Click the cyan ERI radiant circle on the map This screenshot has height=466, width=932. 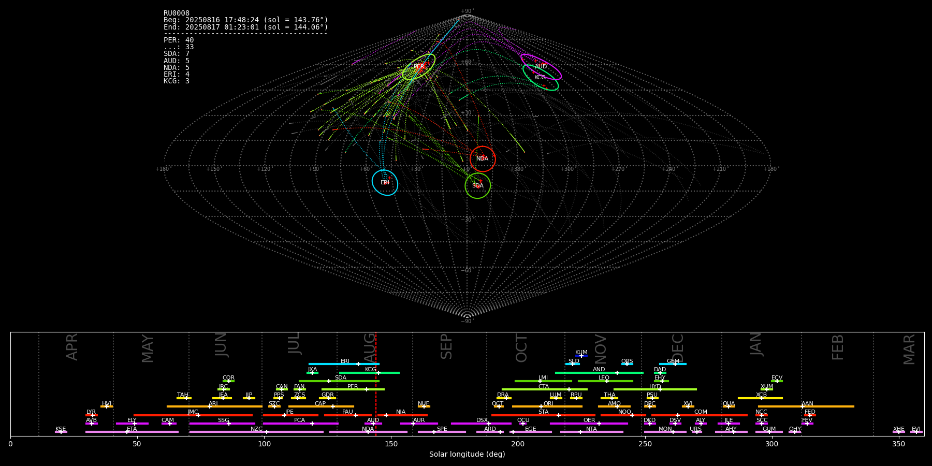coord(385,182)
